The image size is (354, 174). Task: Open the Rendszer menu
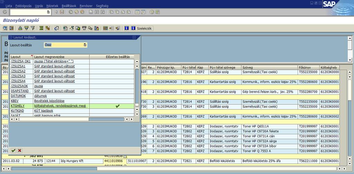pos(86,6)
